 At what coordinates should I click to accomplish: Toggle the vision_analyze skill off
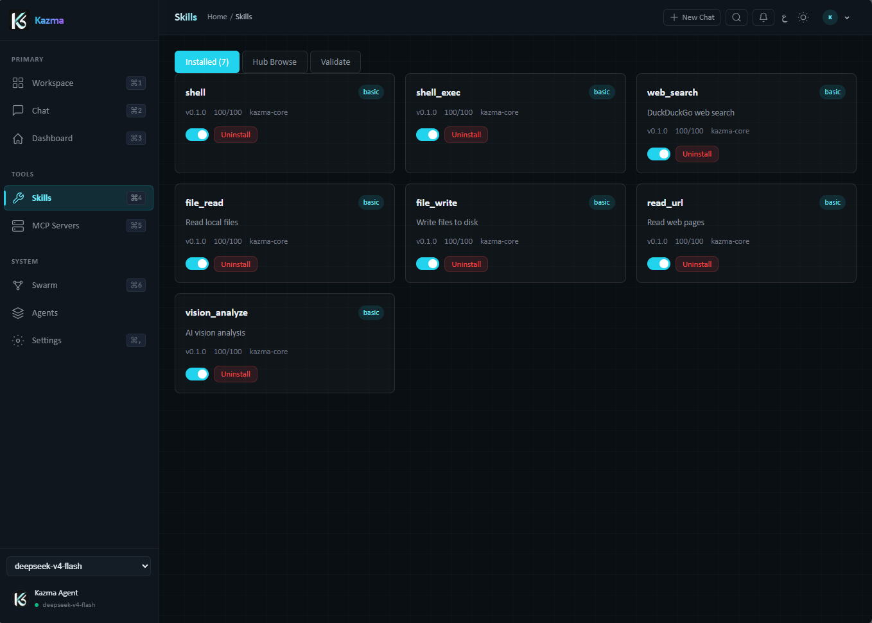tap(197, 374)
